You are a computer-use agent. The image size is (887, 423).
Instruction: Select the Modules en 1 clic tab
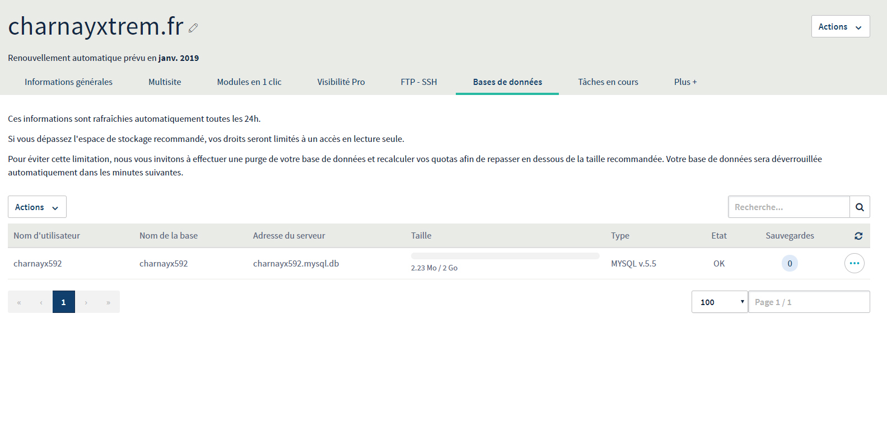click(x=249, y=82)
